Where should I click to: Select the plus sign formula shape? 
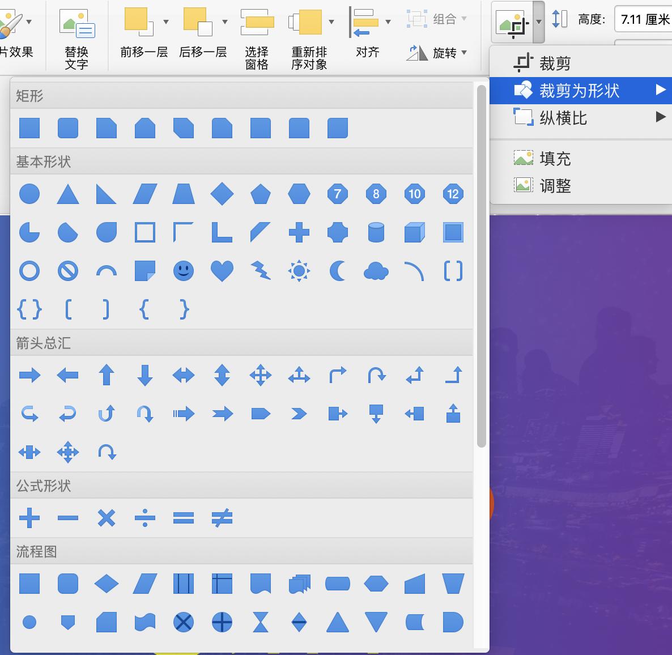click(29, 518)
